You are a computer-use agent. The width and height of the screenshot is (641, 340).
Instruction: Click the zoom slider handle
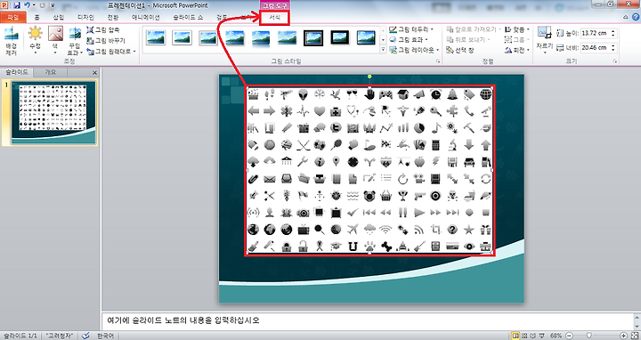coord(588,336)
